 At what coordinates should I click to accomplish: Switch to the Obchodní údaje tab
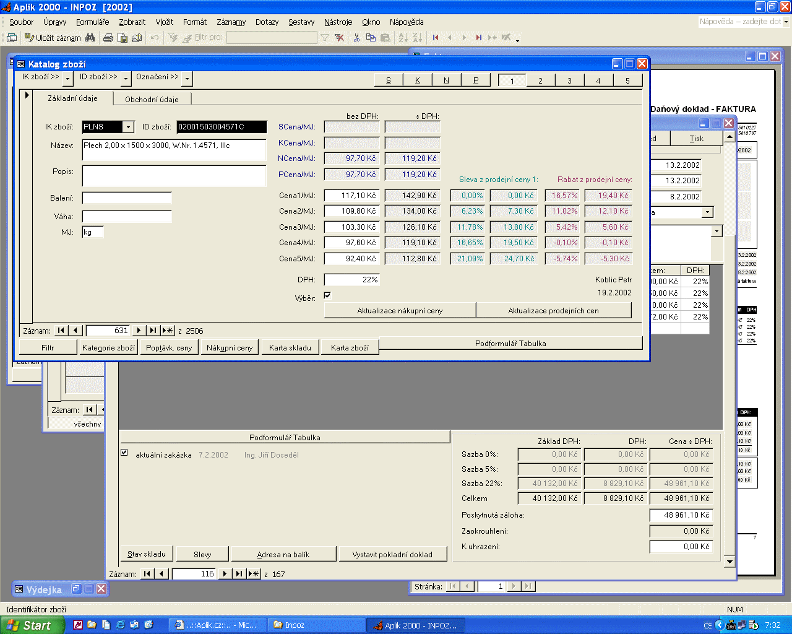152,99
